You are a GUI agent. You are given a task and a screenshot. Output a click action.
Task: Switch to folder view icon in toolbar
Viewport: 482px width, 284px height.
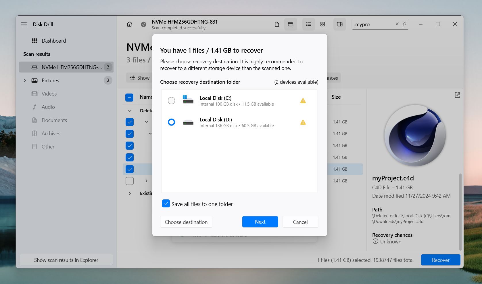[x=291, y=24]
